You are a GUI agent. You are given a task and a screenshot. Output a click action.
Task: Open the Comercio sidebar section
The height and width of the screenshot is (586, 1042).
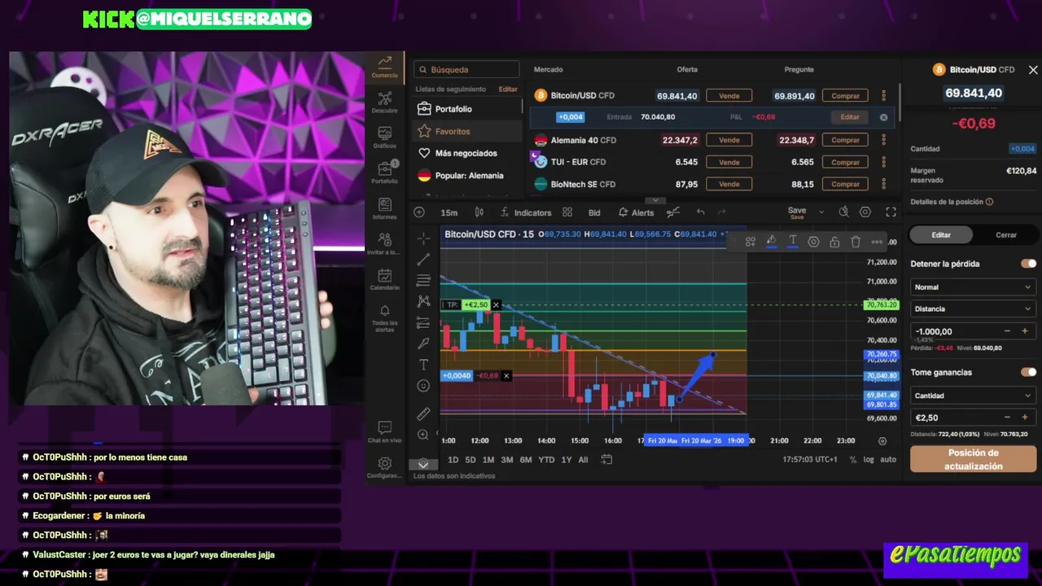coord(385,67)
